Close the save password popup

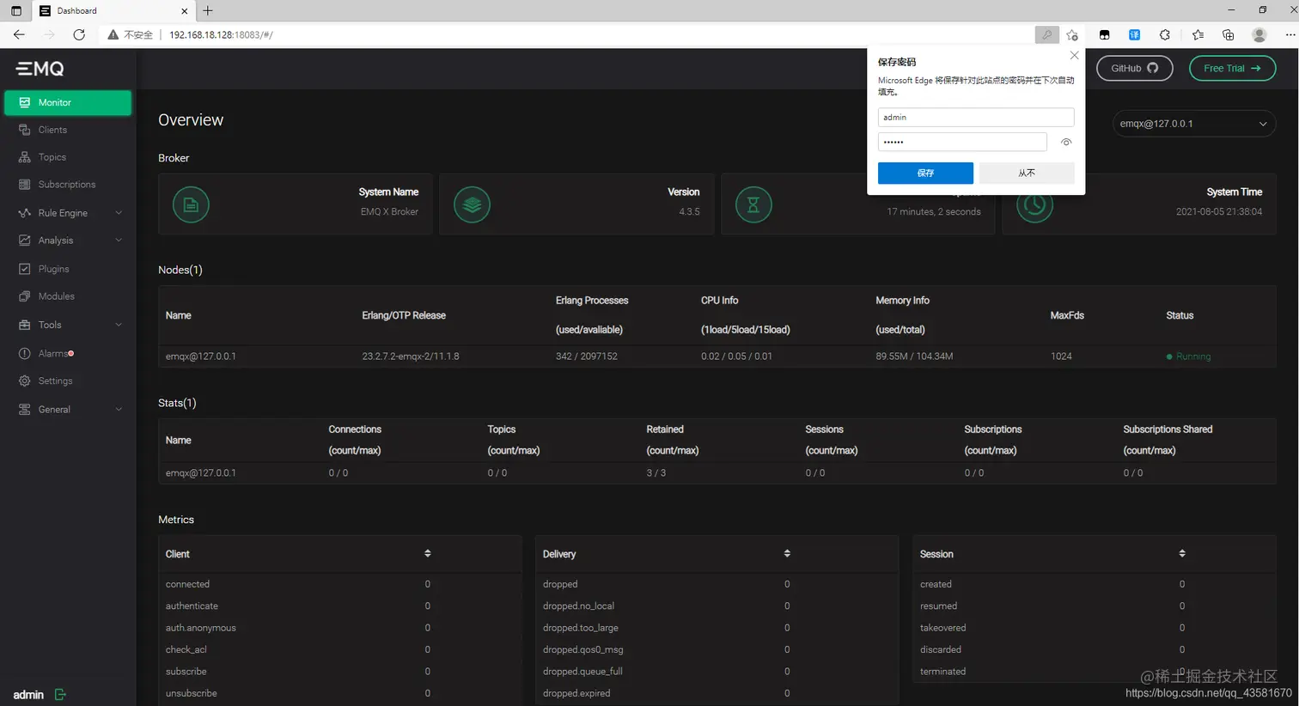[1074, 56]
